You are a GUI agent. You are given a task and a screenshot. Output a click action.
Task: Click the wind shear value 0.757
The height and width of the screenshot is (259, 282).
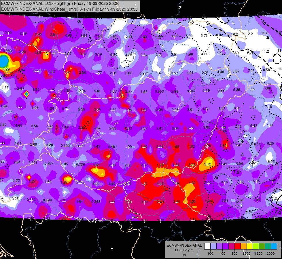pyautogui.click(x=49, y=163)
